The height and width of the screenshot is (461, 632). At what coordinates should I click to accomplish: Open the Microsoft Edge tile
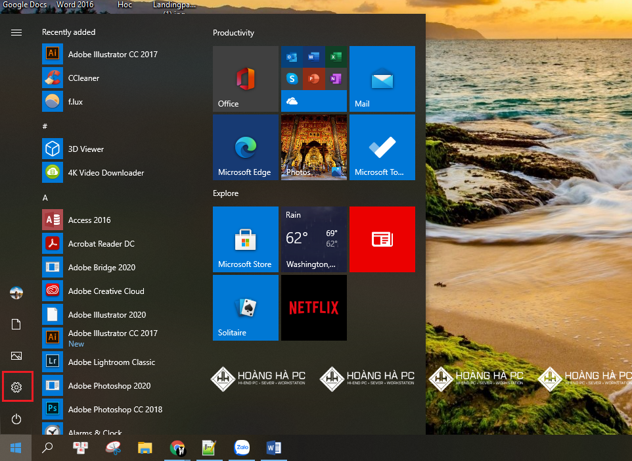coord(245,147)
